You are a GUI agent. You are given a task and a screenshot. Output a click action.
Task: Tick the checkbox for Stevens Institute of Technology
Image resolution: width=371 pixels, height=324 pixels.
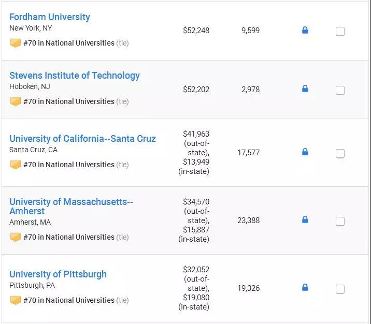click(340, 91)
